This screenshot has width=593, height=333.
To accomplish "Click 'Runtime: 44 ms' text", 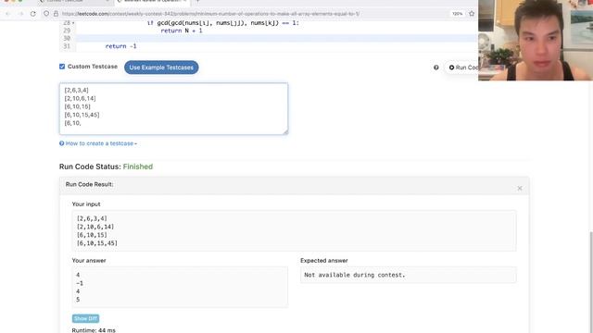I will pyautogui.click(x=94, y=330).
